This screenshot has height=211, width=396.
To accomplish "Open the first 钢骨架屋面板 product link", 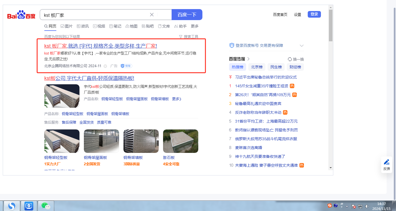I will point(137,99).
